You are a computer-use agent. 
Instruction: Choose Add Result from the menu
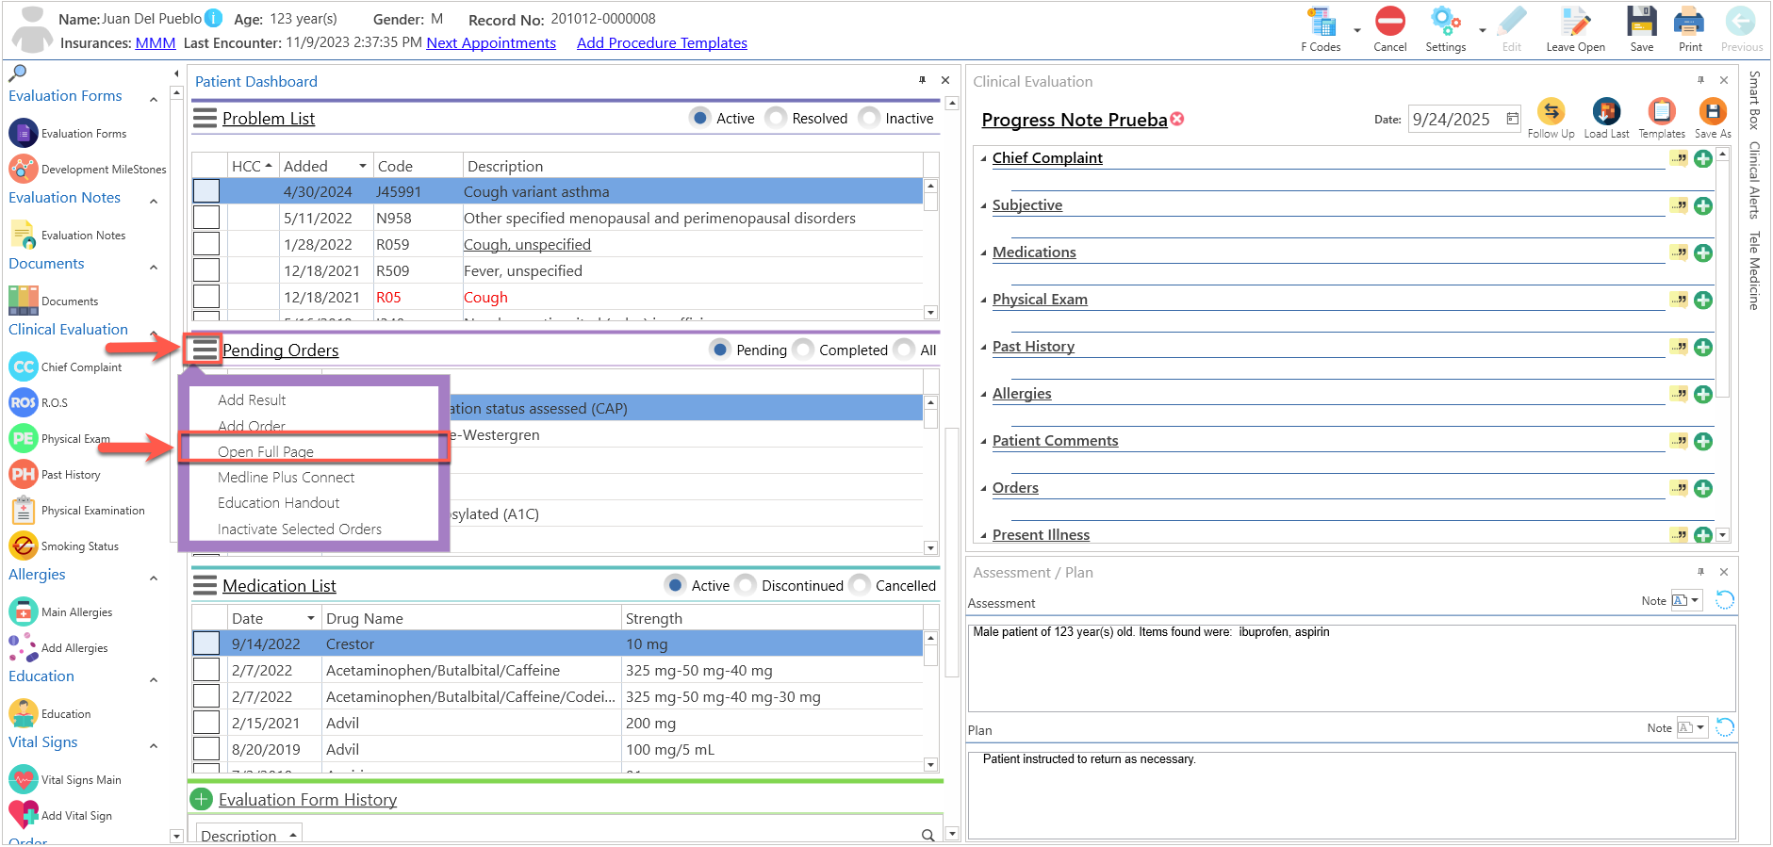point(252,400)
